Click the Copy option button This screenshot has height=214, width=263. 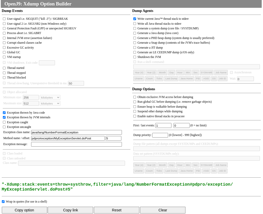tap(24, 210)
